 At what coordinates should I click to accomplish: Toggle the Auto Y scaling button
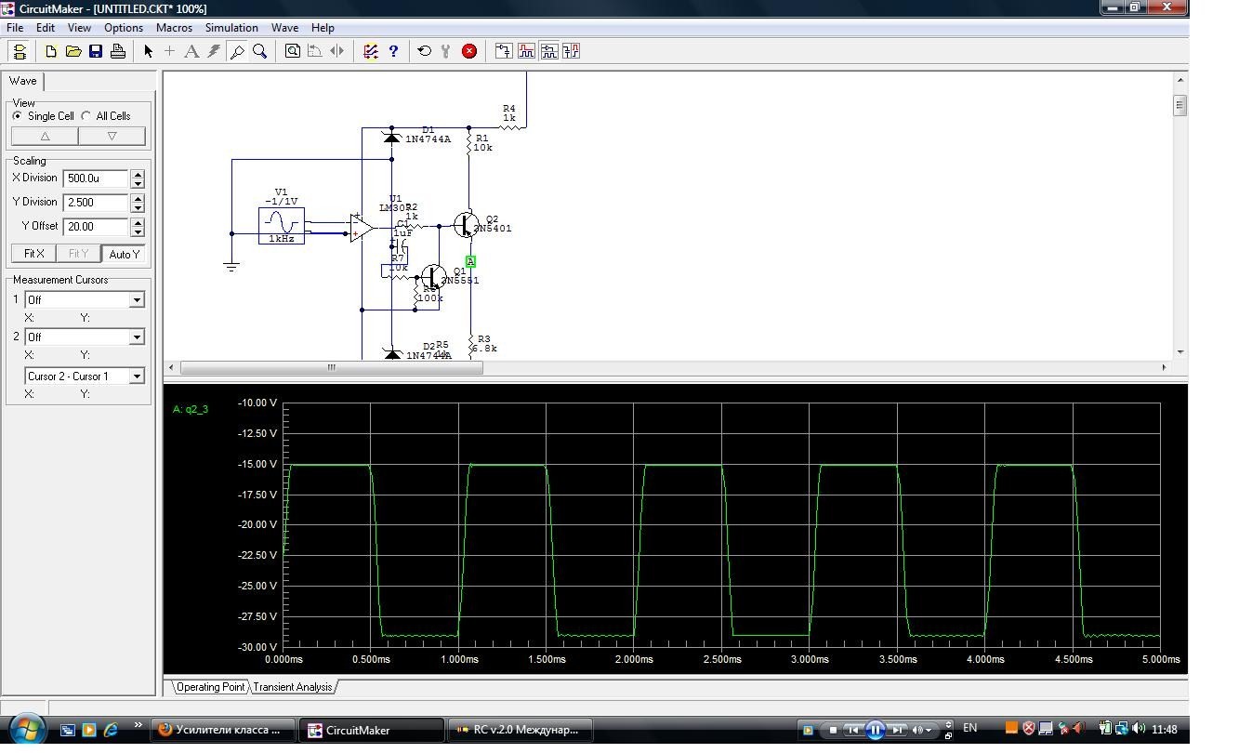pyautogui.click(x=125, y=254)
